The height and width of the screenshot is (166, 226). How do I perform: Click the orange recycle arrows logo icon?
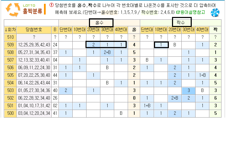click(x=13, y=9)
